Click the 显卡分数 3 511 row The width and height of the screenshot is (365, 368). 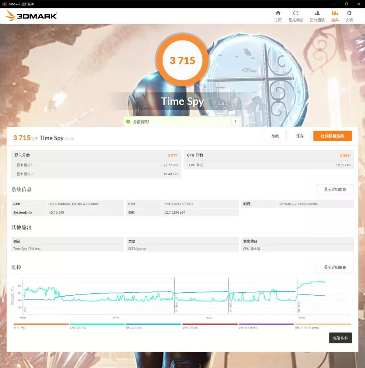(96, 155)
